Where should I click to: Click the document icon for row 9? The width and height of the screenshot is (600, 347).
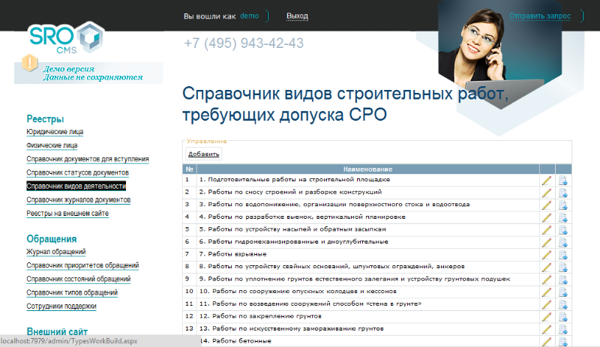coord(562,279)
